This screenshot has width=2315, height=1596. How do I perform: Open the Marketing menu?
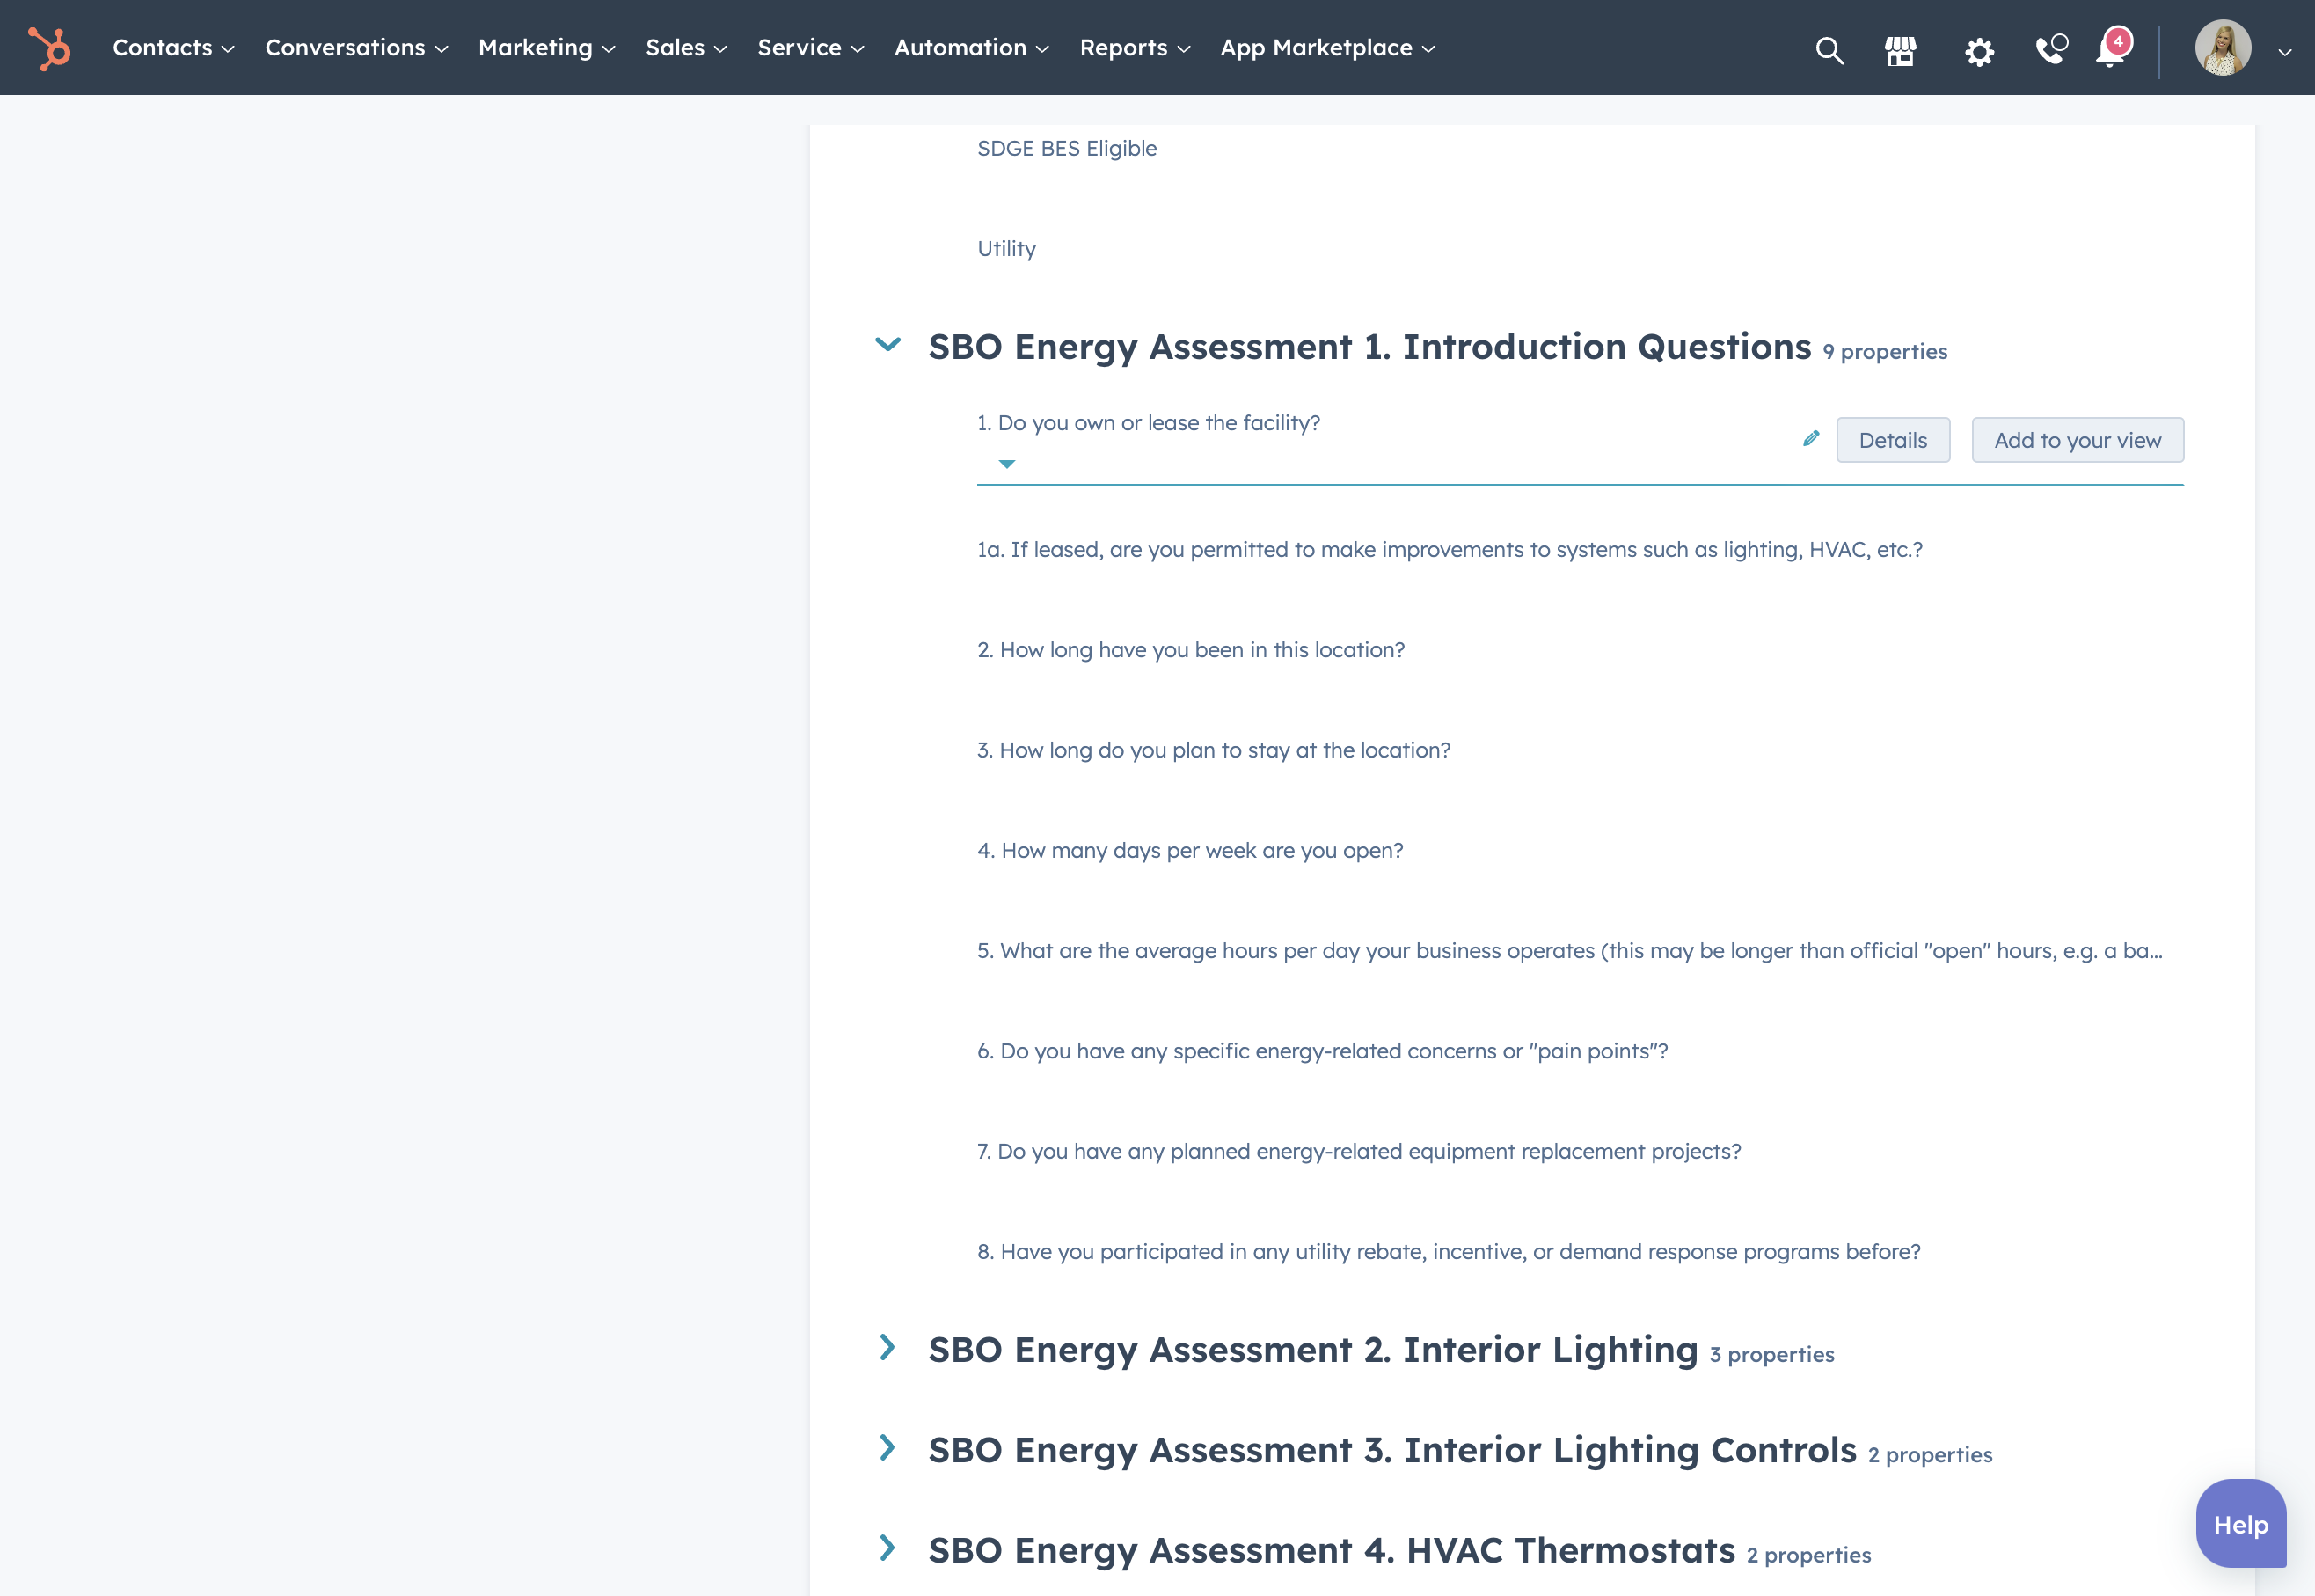click(545, 47)
